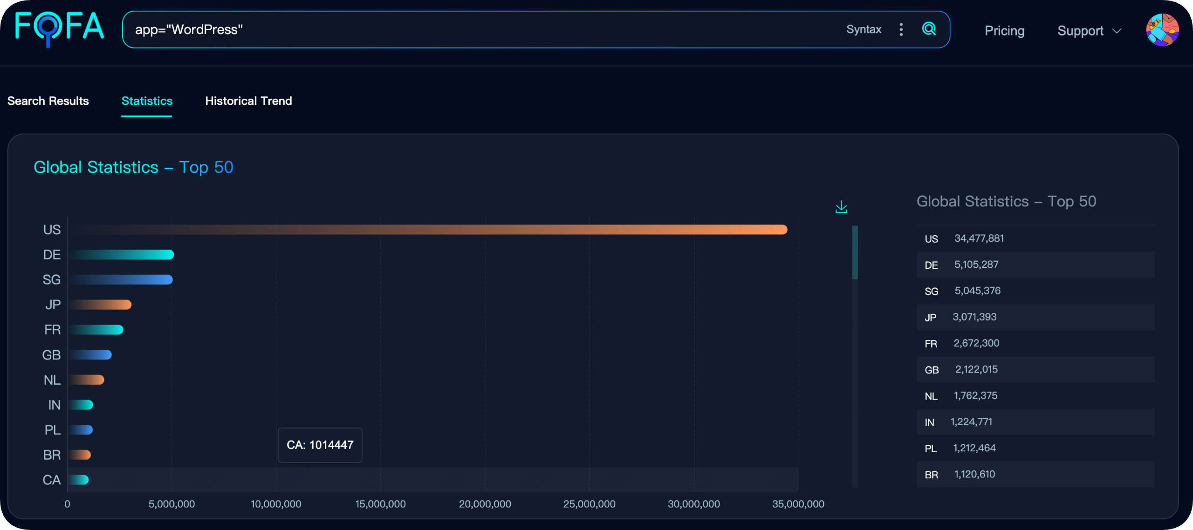Click the US orange bar in chart
The image size is (1193, 530).
428,230
